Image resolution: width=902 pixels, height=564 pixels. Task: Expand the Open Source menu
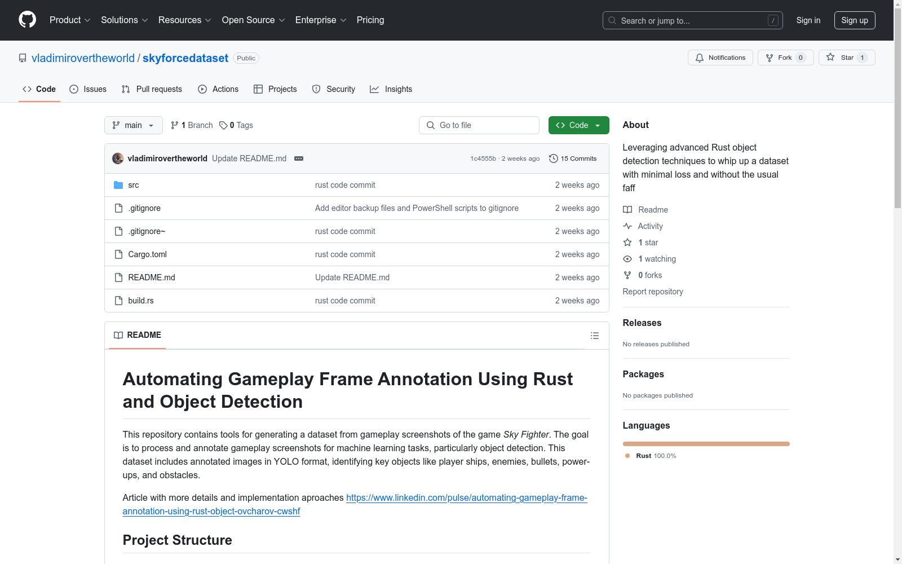[x=254, y=20]
